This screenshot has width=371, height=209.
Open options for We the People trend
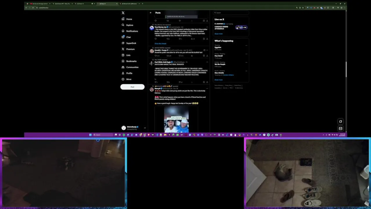coord(246,62)
